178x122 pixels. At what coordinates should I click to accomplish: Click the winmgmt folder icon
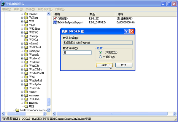(26, 51)
